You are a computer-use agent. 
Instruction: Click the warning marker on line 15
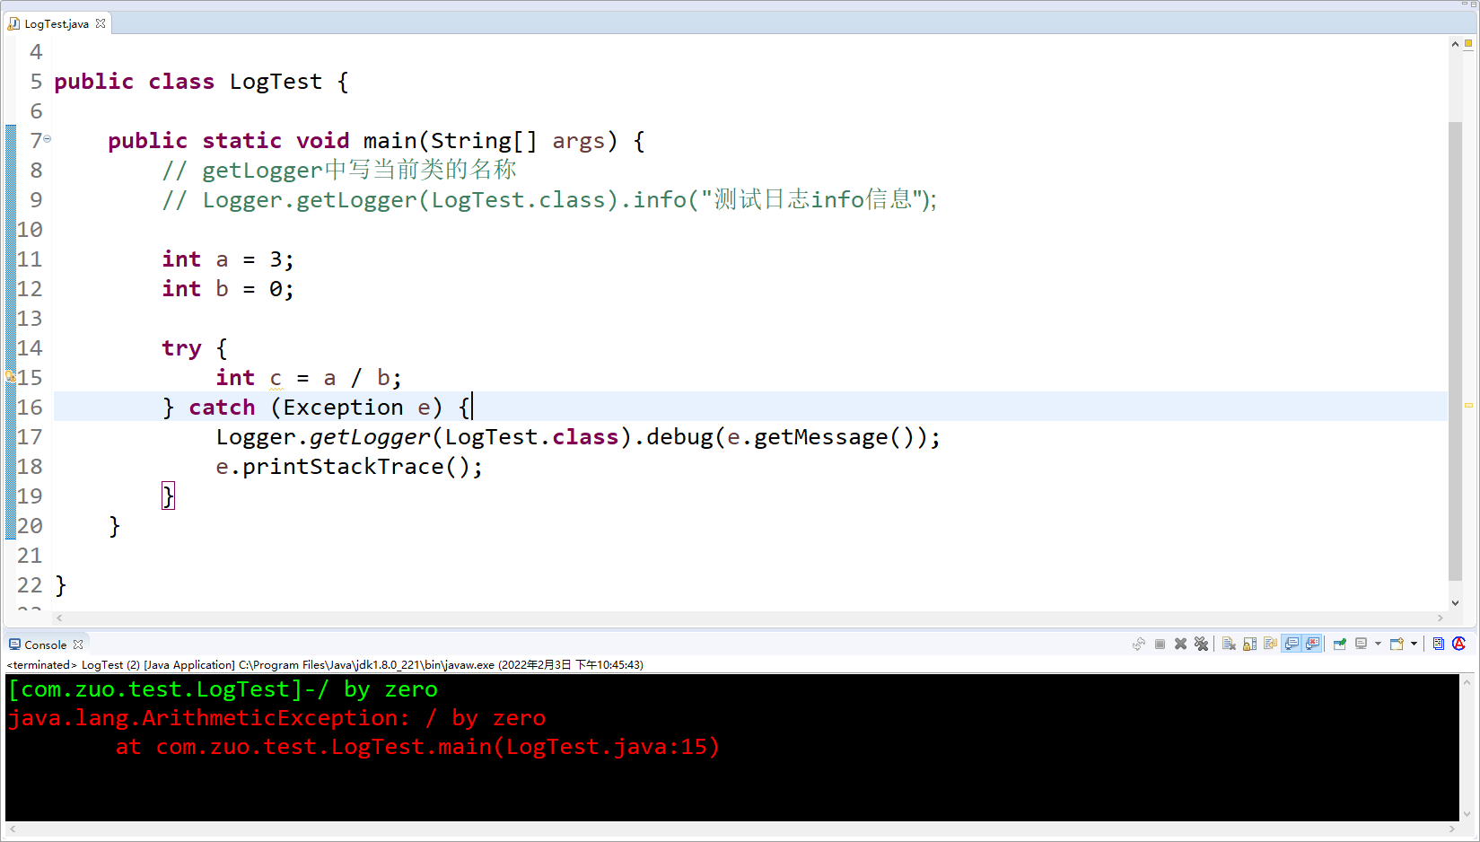(10, 378)
